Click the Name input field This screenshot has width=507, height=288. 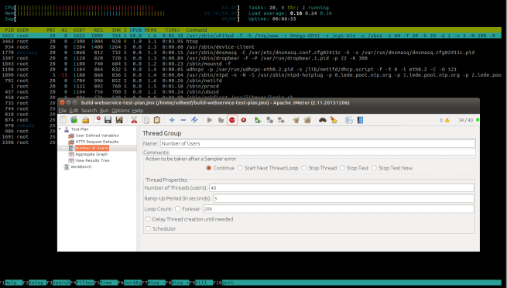click(x=317, y=143)
